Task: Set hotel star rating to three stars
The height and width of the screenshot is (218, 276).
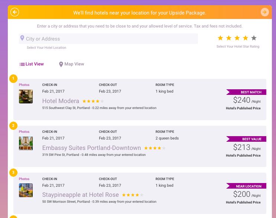Action: (237, 38)
